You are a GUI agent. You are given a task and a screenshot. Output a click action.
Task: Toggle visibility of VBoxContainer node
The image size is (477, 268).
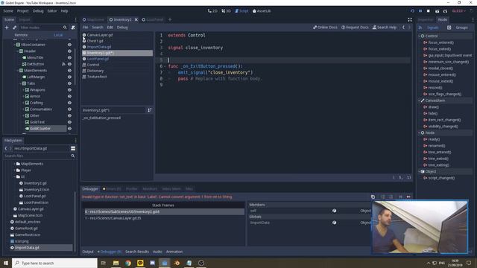coord(69,45)
